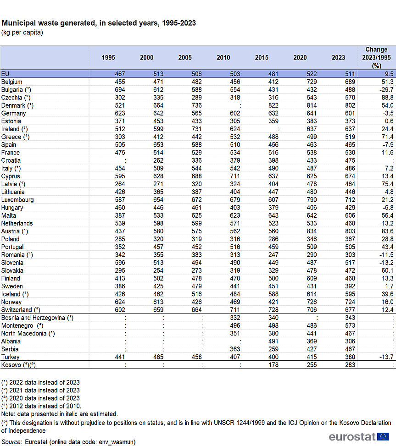The width and height of the screenshot is (396, 446).
Task: Select the 1995 column header
Action: [x=108, y=58]
